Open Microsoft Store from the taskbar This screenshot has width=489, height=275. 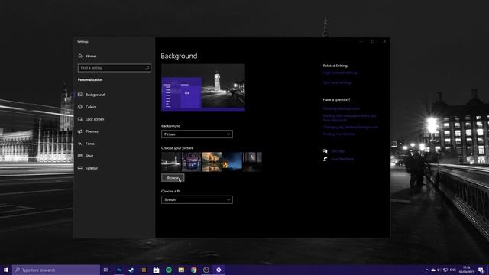[x=156, y=270]
